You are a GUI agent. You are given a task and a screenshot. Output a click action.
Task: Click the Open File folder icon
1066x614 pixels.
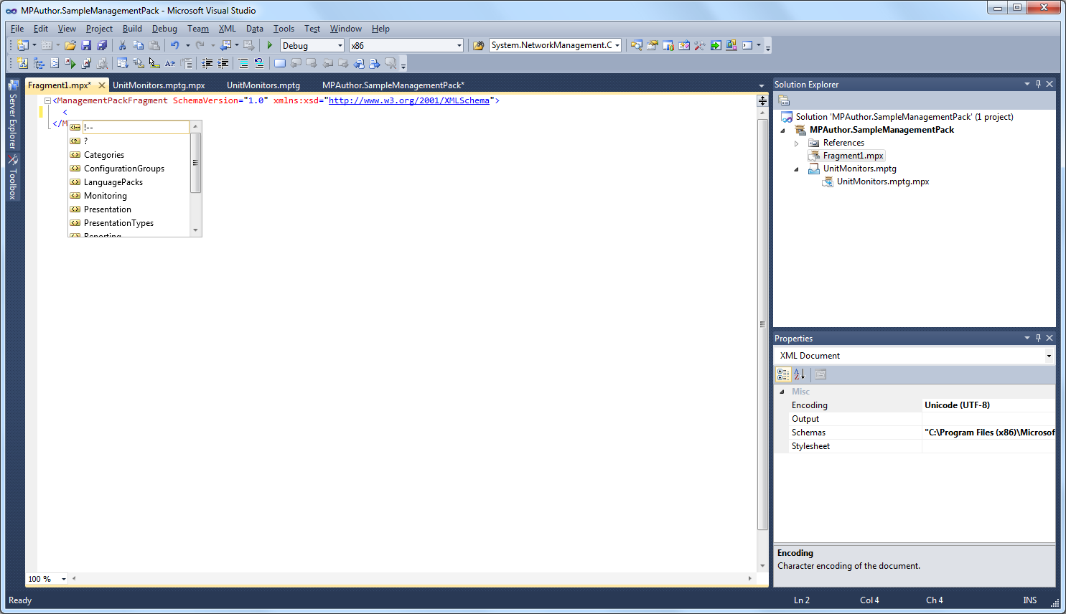(x=70, y=45)
